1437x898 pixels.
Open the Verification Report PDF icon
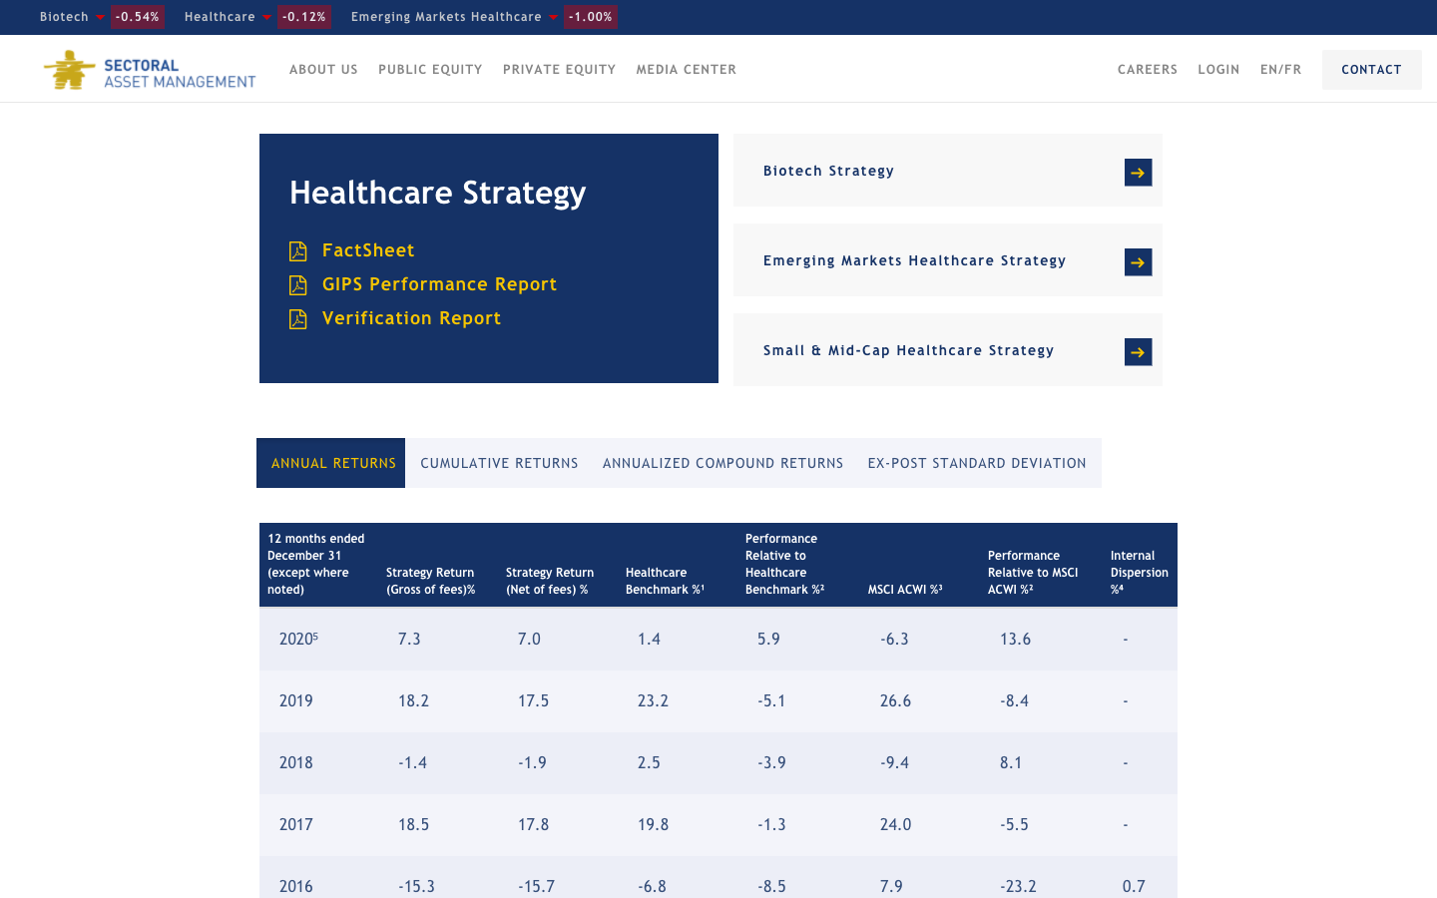297,319
